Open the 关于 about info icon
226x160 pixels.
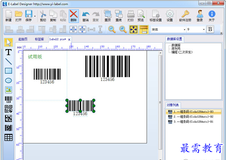click(212, 16)
